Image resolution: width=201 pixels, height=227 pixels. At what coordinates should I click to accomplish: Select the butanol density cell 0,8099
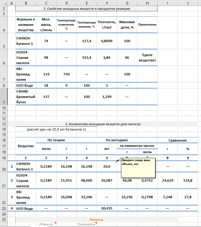pyautogui.click(x=107, y=41)
